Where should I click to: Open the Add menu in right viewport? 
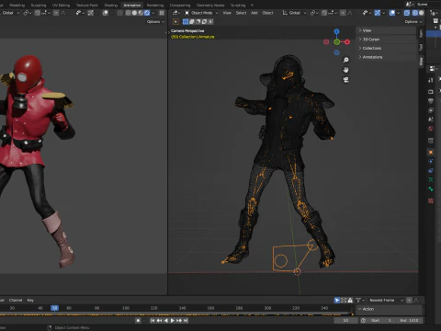click(x=254, y=13)
